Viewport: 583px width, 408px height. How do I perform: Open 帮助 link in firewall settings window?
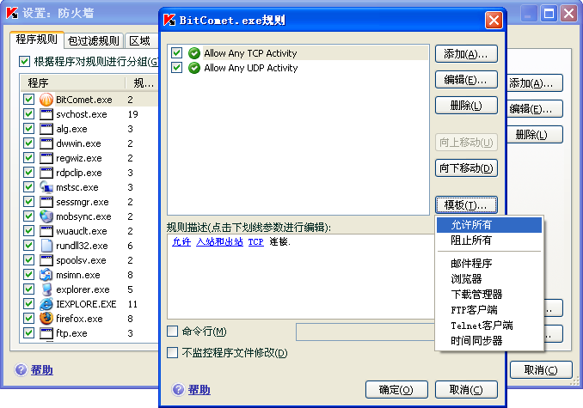point(41,370)
